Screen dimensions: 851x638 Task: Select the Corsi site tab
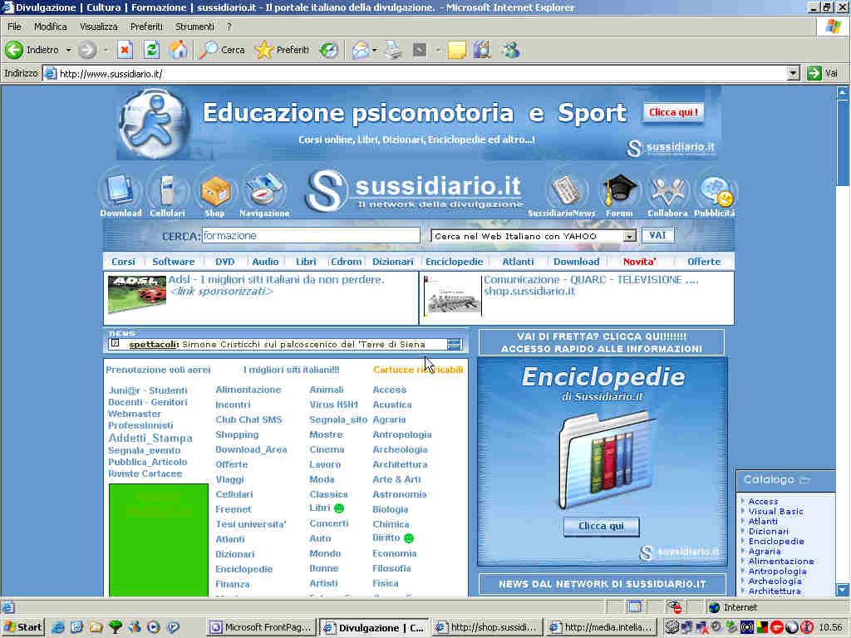point(123,262)
